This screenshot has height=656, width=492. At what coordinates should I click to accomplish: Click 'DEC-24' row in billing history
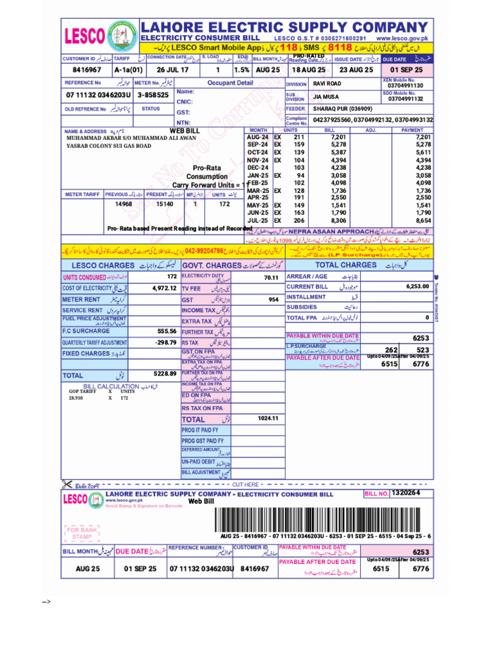click(x=338, y=168)
